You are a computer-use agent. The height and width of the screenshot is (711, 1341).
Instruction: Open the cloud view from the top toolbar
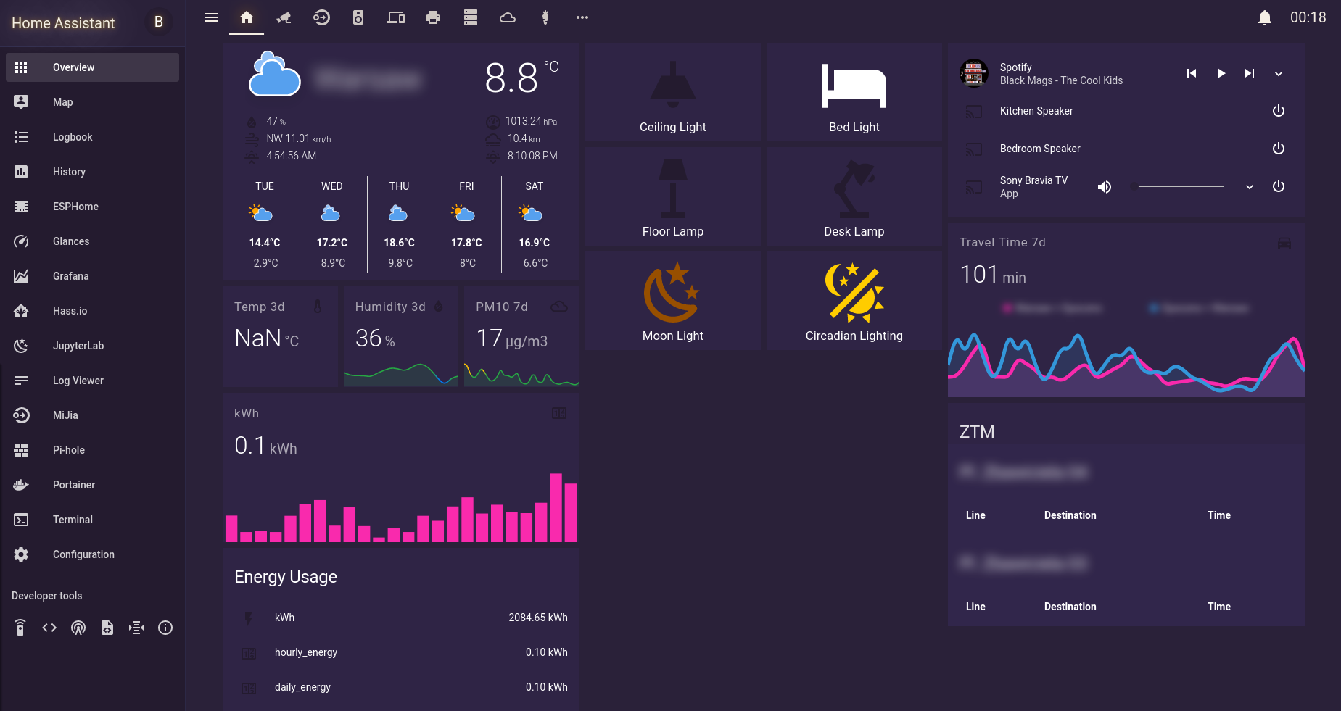[x=508, y=17]
